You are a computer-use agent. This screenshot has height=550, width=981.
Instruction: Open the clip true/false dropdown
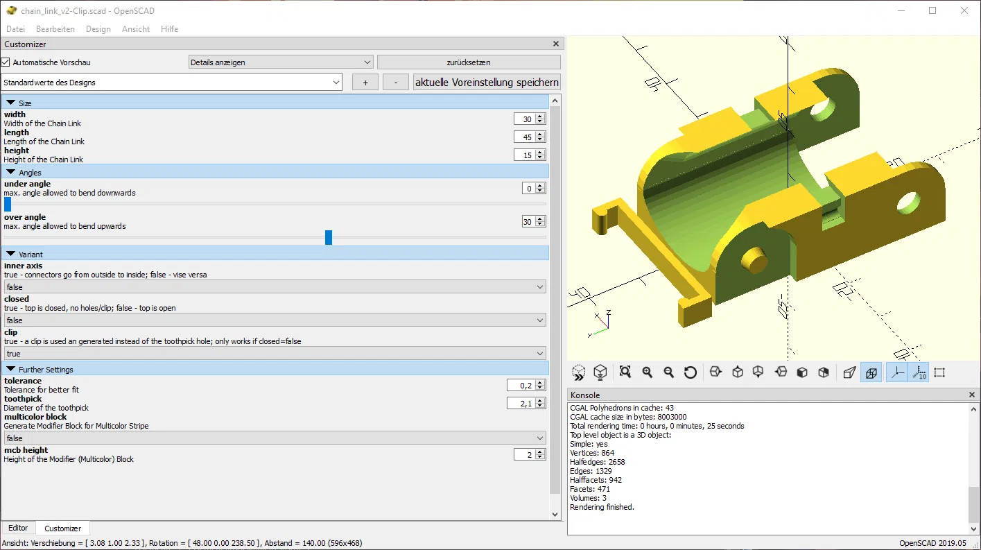(x=275, y=354)
